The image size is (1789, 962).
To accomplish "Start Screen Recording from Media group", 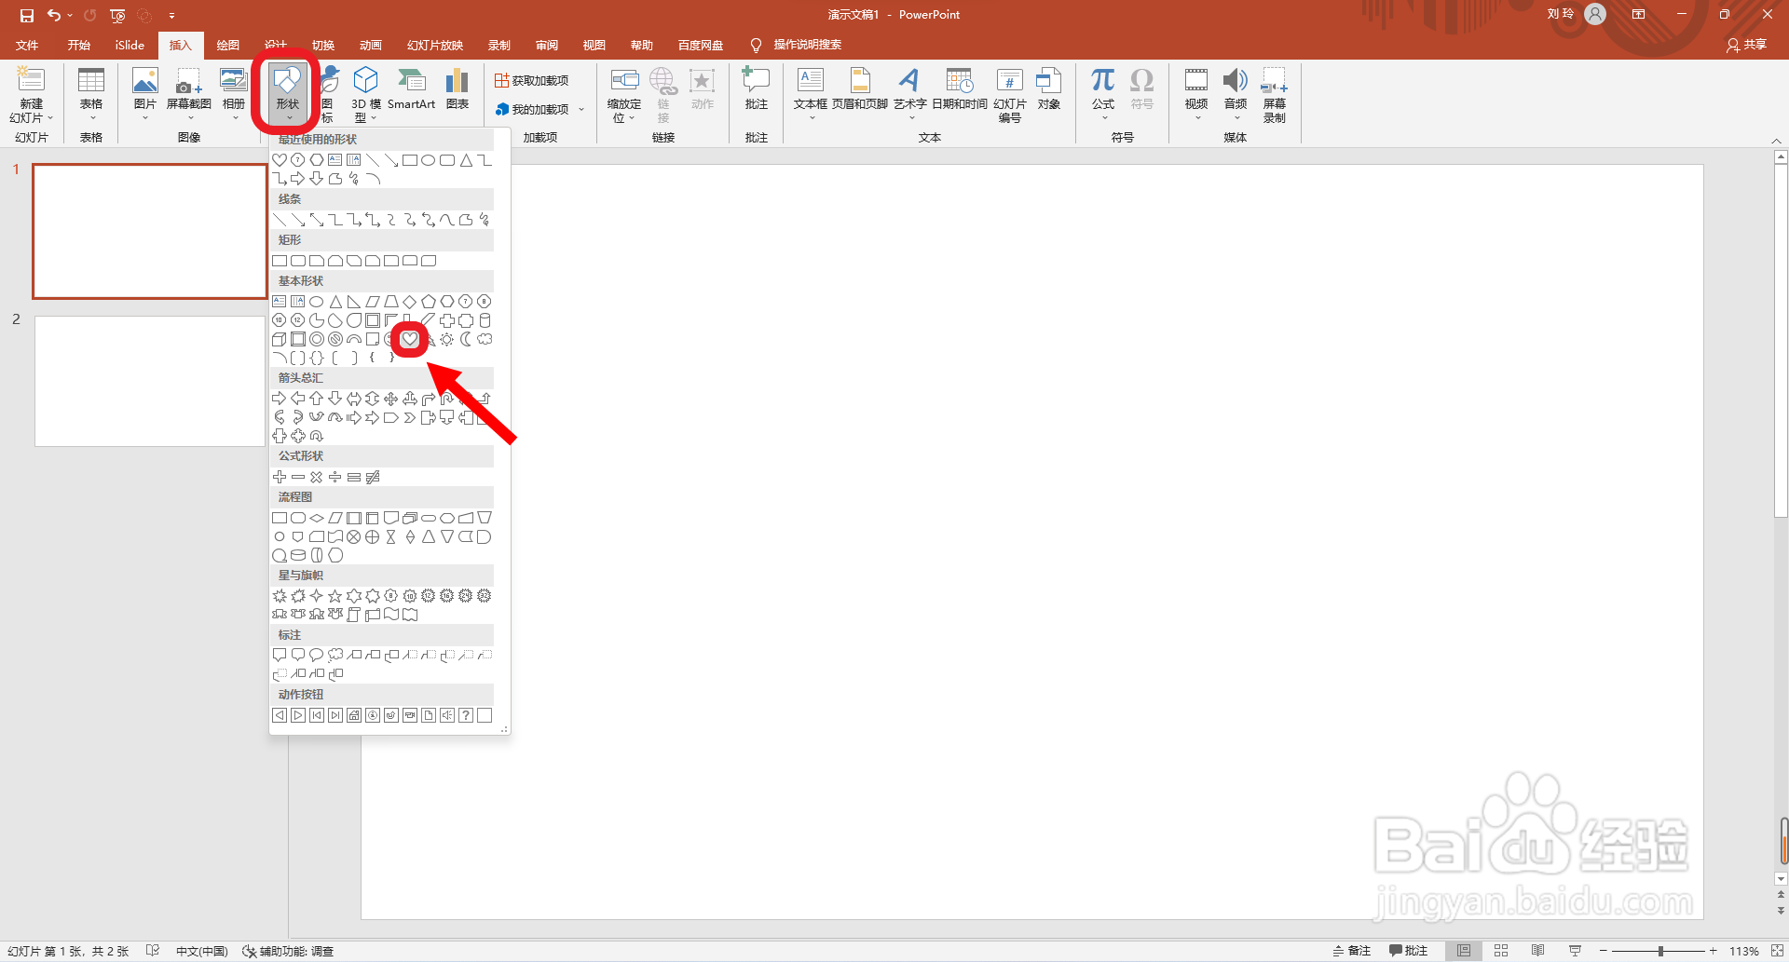I will (x=1275, y=94).
